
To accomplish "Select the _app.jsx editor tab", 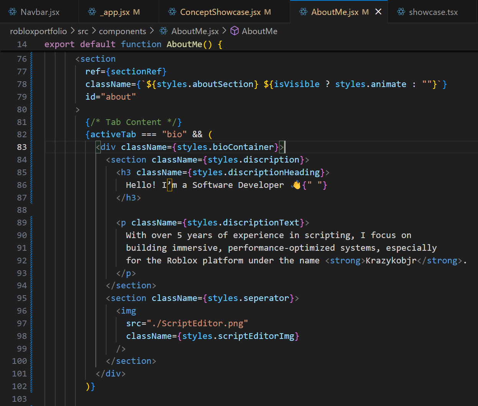I will tap(114, 12).
